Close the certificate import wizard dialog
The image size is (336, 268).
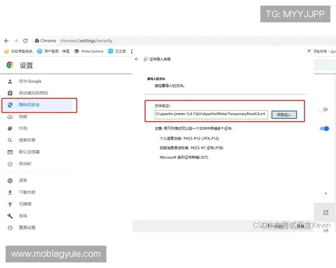tap(309, 51)
